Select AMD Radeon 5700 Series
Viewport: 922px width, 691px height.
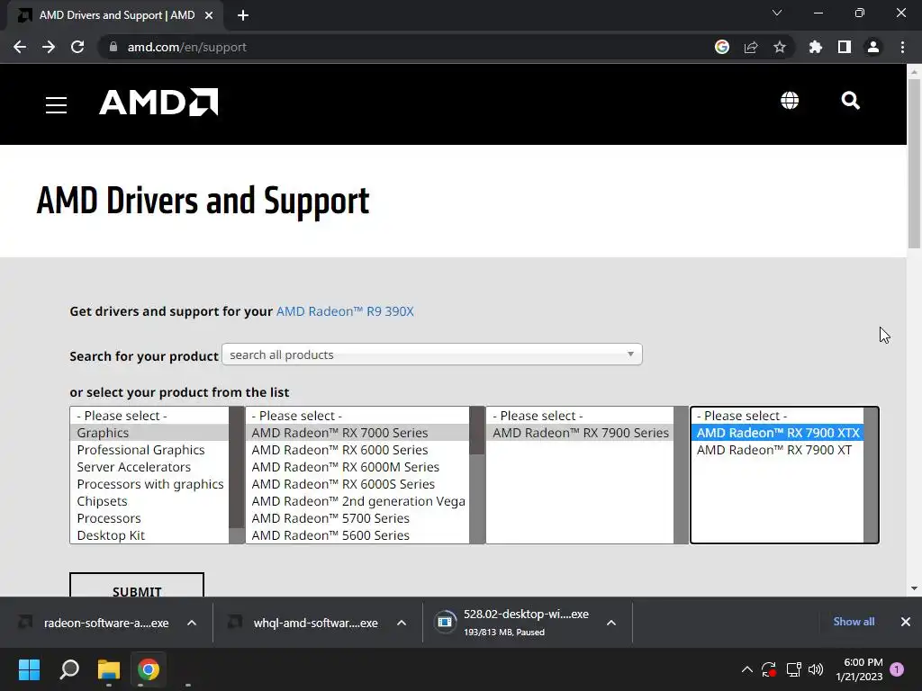(x=357, y=517)
